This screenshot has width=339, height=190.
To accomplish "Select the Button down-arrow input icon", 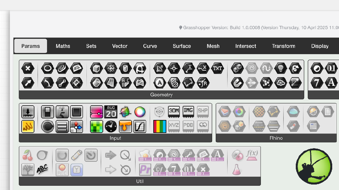I will tap(28, 112).
